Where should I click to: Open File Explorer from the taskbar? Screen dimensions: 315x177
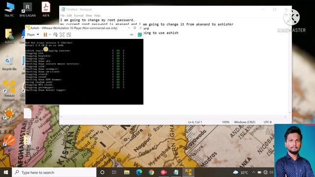126,173
